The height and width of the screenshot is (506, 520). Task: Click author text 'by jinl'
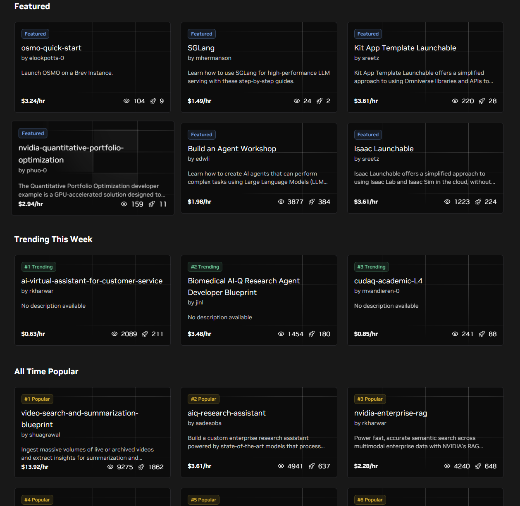196,303
